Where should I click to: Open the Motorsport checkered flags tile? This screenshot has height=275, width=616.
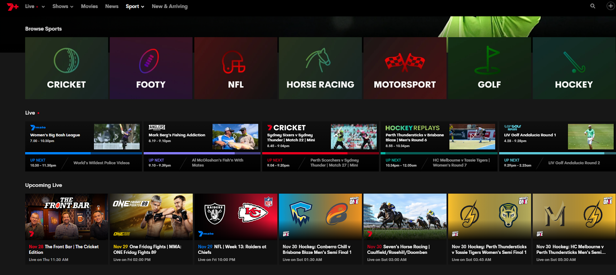click(x=405, y=68)
